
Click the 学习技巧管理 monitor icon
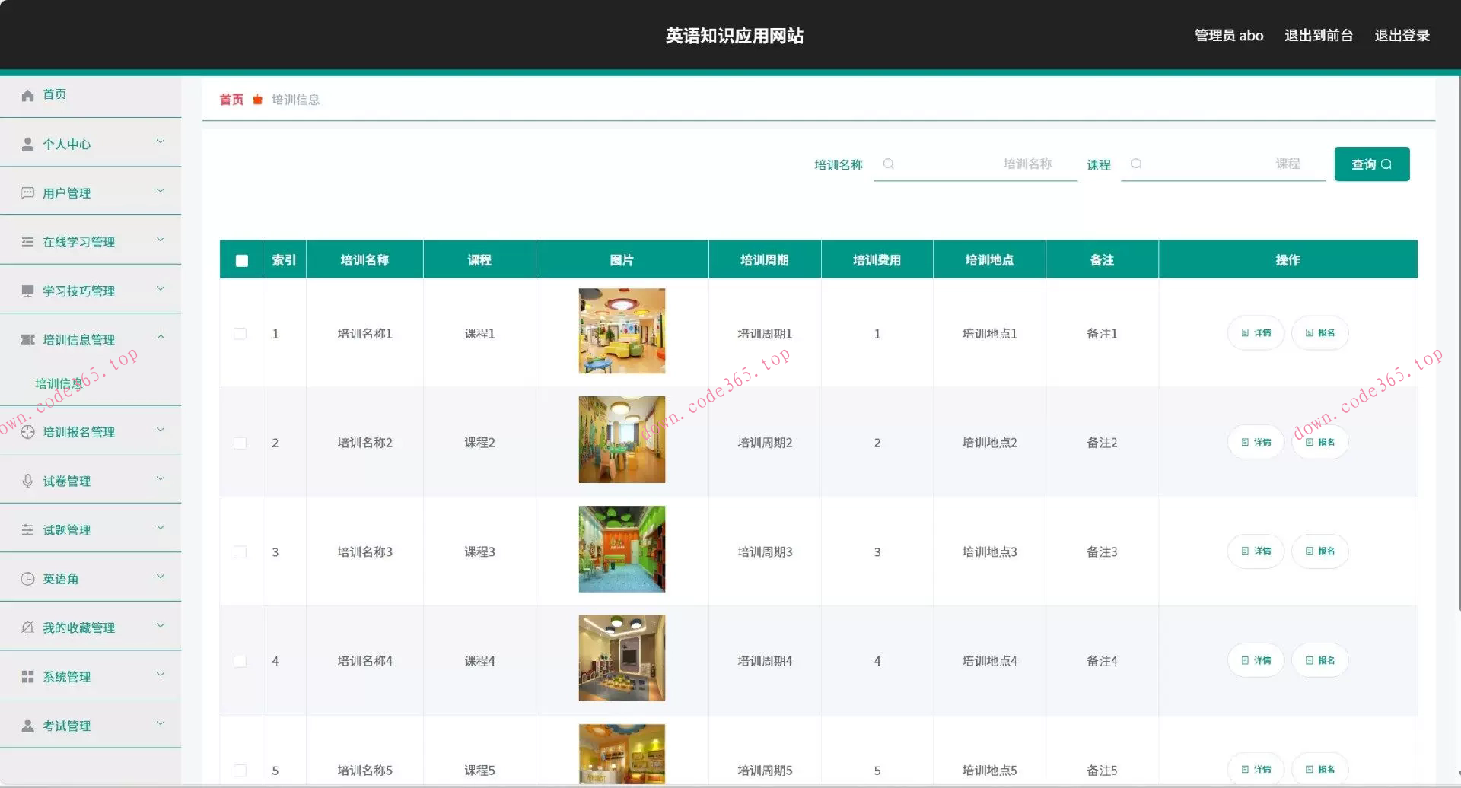coord(27,290)
